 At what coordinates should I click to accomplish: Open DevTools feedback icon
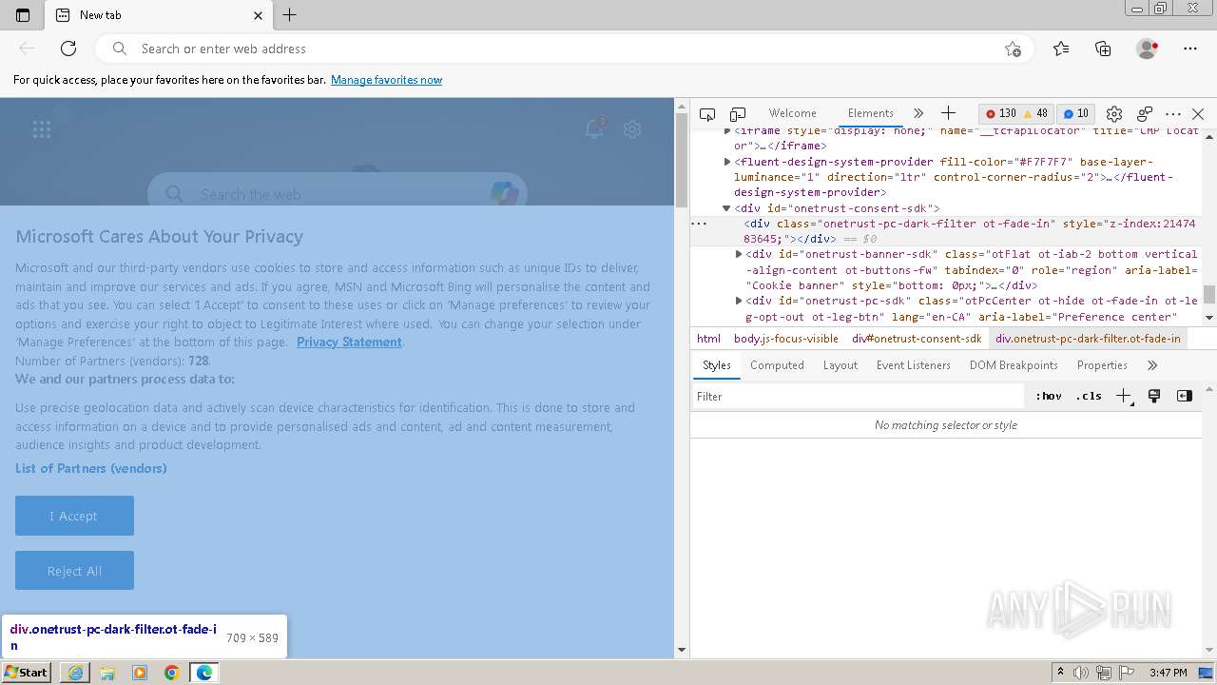click(1145, 113)
